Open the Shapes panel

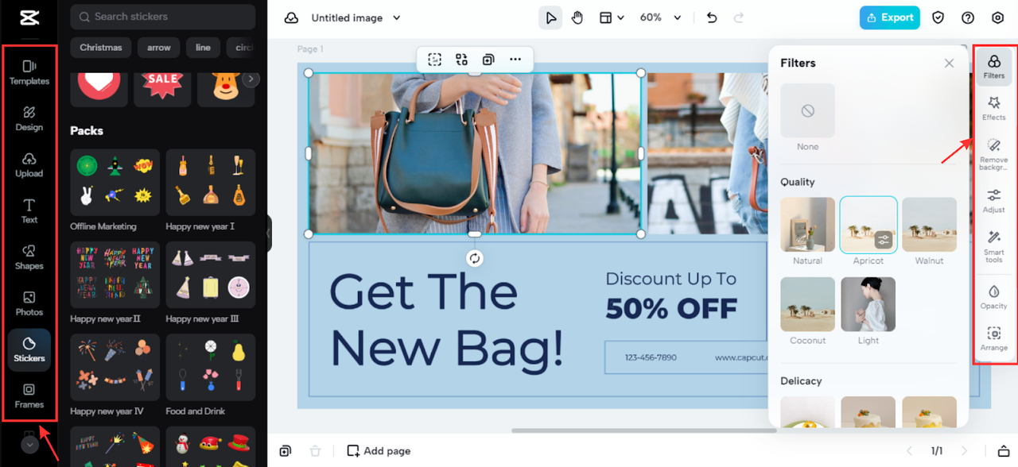(x=29, y=257)
